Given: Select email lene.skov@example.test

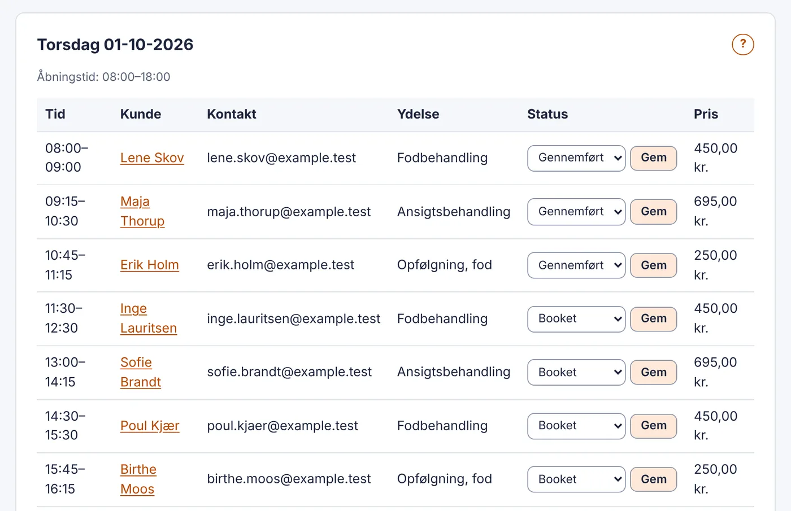Looking at the screenshot, I should click(281, 158).
